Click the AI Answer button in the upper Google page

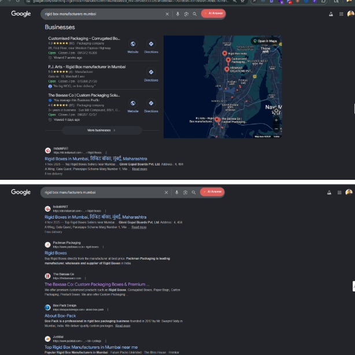[x=213, y=13]
